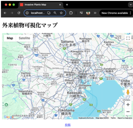Bookmark this page with the star icon
Image resolution: width=133 pixels, height=128 pixels.
61,13
